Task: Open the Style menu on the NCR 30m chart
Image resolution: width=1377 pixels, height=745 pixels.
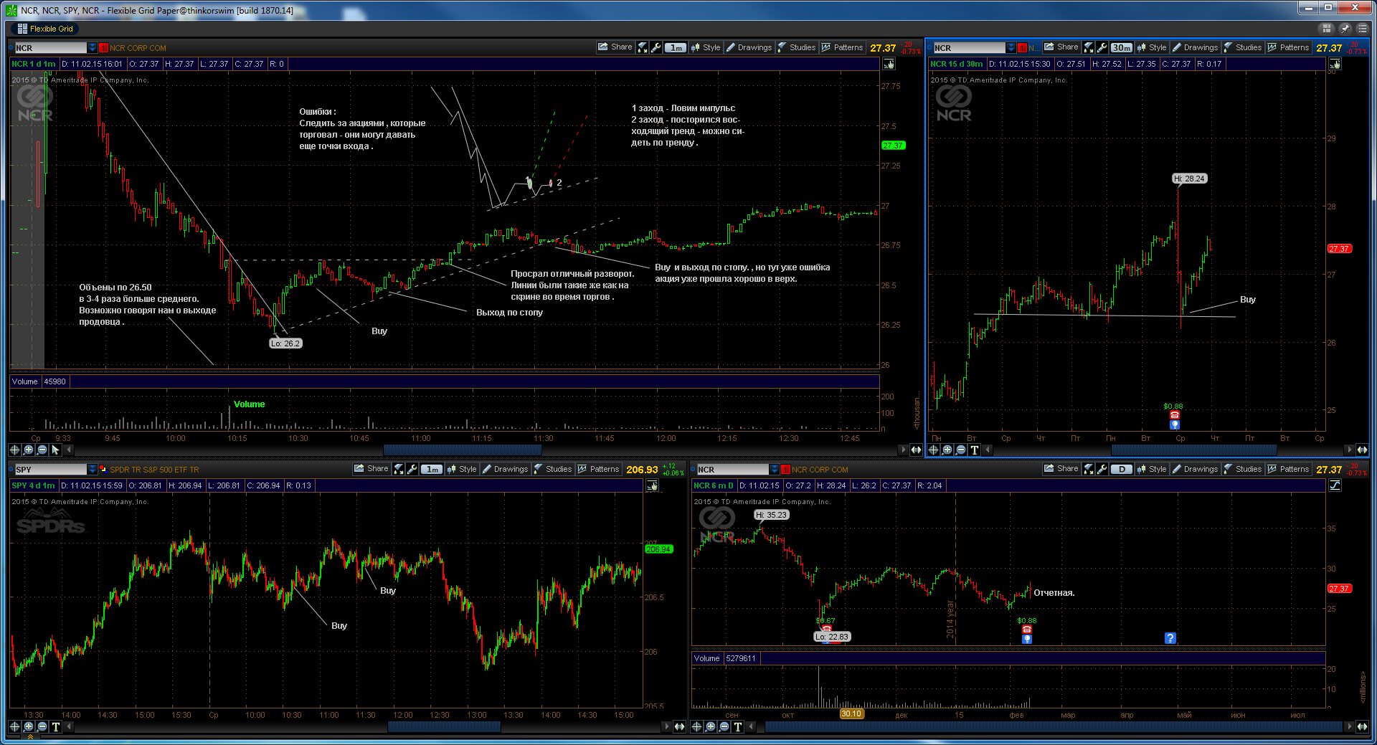Action: (x=1152, y=47)
